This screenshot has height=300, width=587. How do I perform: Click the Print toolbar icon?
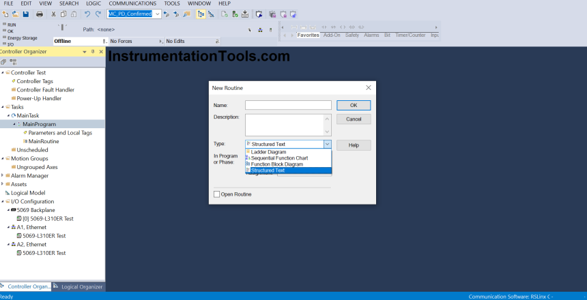40,14
